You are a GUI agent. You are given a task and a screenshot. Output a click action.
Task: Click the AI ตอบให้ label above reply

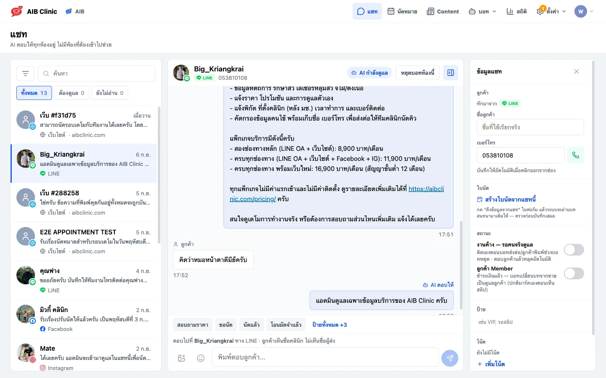pyautogui.click(x=438, y=285)
